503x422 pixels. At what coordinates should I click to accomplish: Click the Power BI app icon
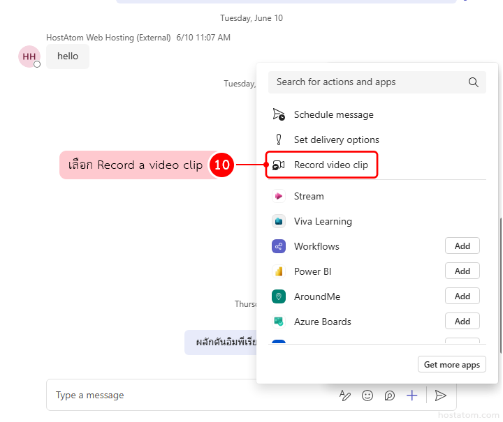pos(279,271)
